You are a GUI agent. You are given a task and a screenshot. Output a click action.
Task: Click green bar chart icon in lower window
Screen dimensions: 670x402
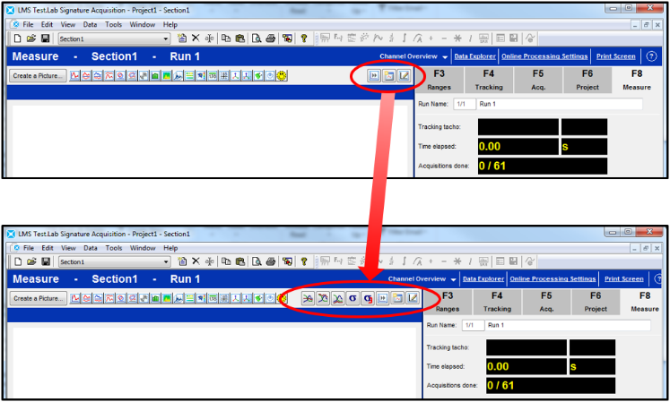coord(155,298)
